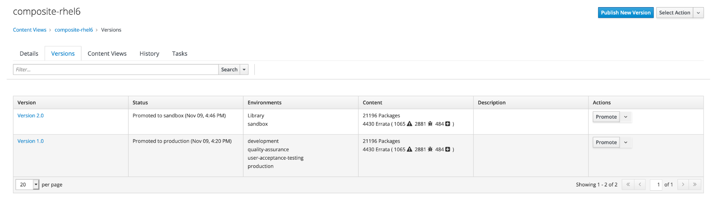Click the Publish New Version button

(x=626, y=13)
